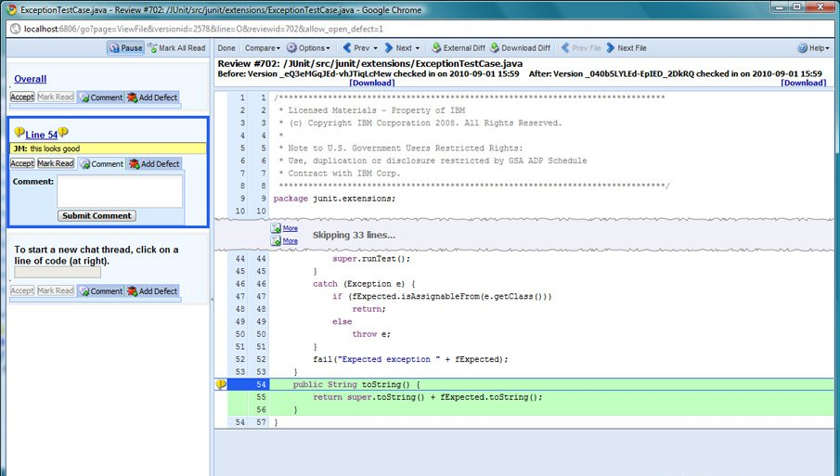
Task: Select Add Defect tab in Line 54 thread
Action: (154, 164)
